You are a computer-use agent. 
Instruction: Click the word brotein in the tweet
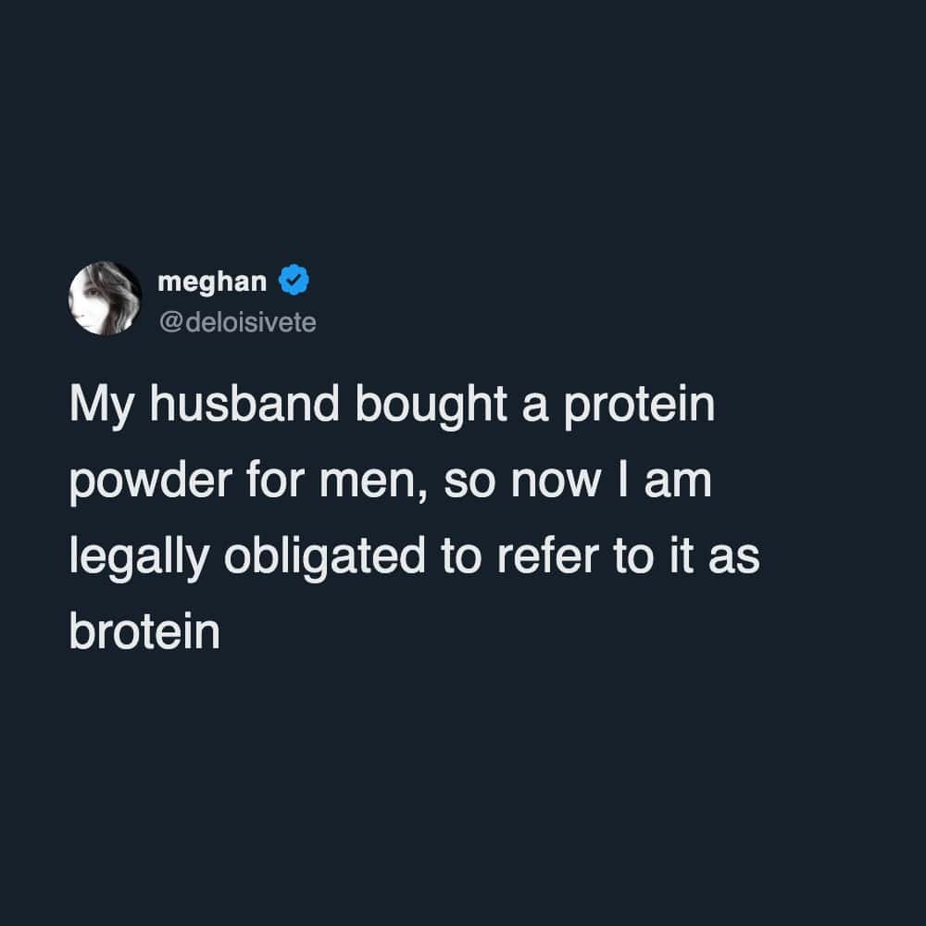(x=144, y=633)
